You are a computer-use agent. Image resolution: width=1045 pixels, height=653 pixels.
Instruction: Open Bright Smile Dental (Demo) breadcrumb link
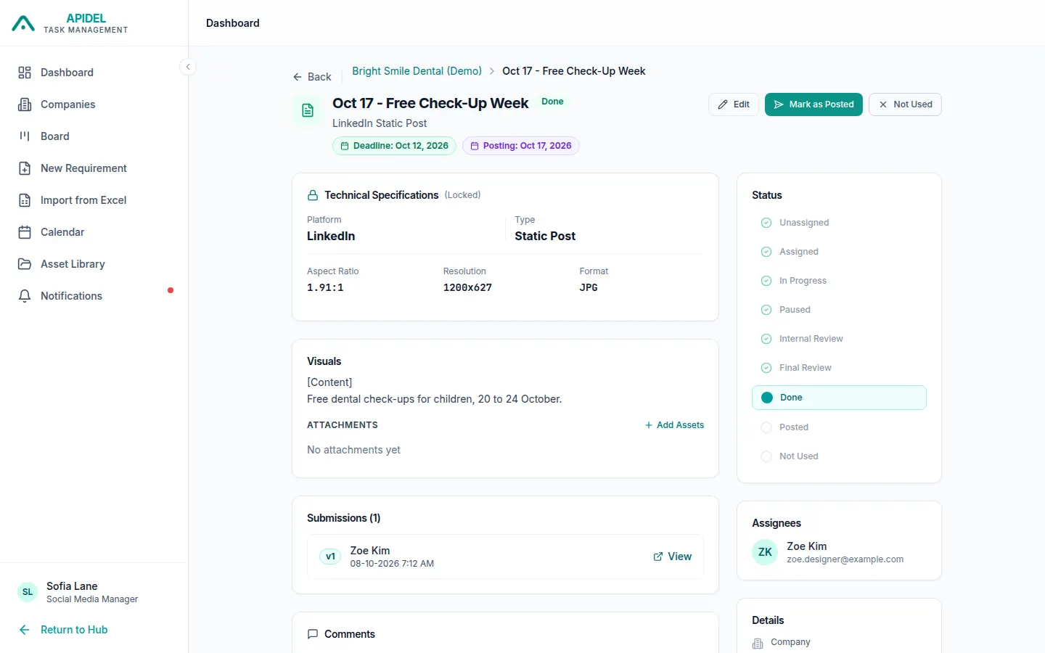coord(417,71)
